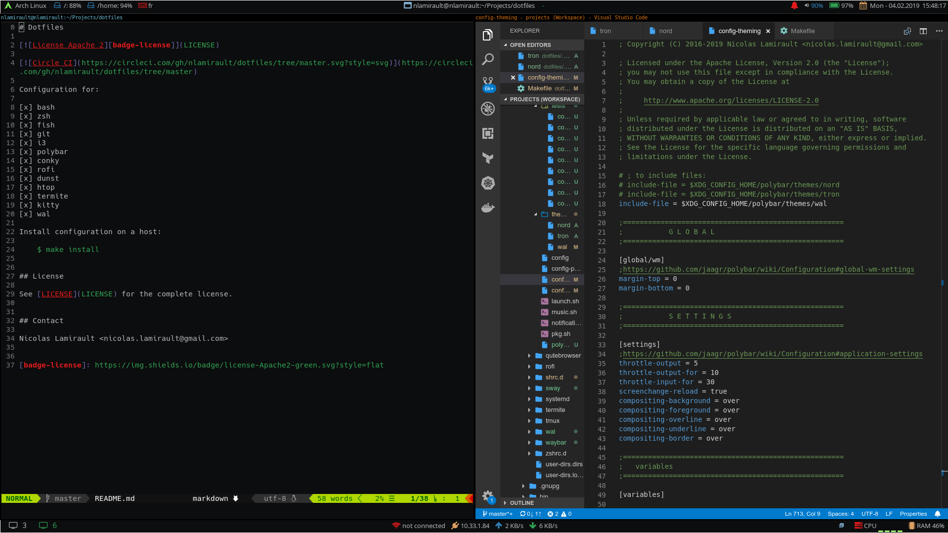Open the polybar application-settings wiki link
This screenshot has width=948, height=533.
pos(773,354)
